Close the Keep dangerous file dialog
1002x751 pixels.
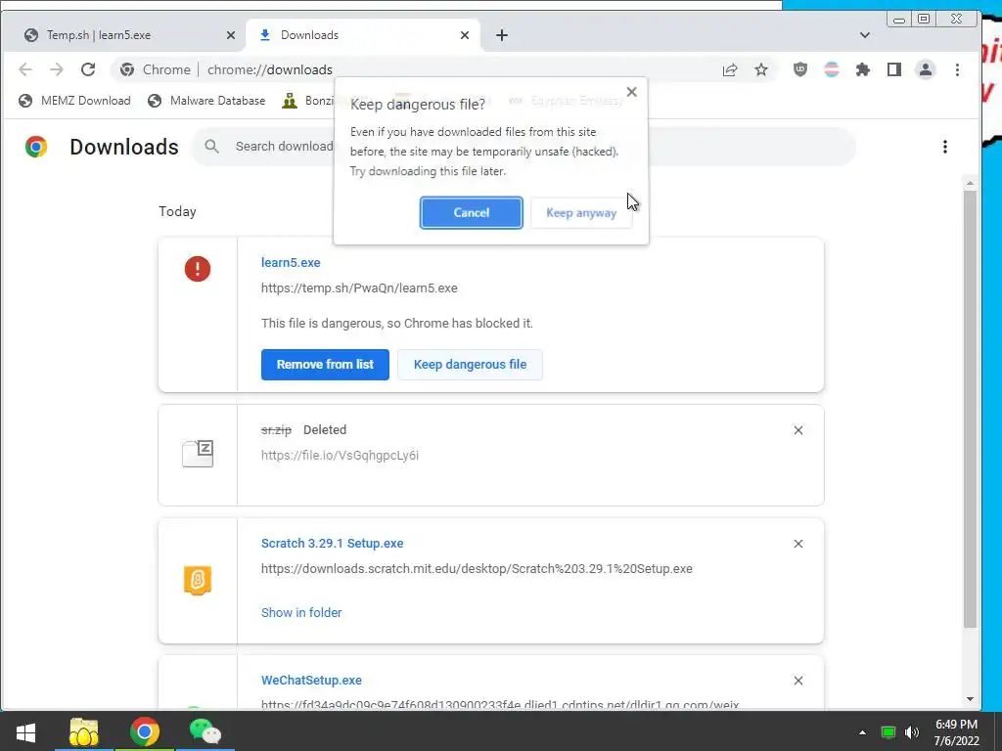tap(631, 92)
